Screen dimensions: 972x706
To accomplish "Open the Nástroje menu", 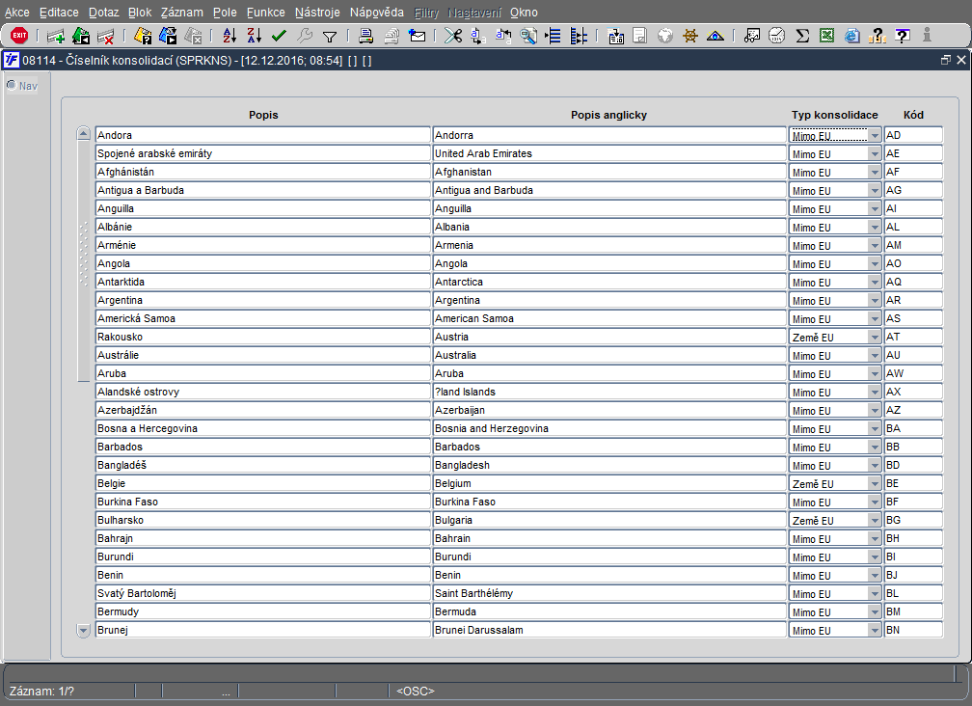I will point(317,13).
